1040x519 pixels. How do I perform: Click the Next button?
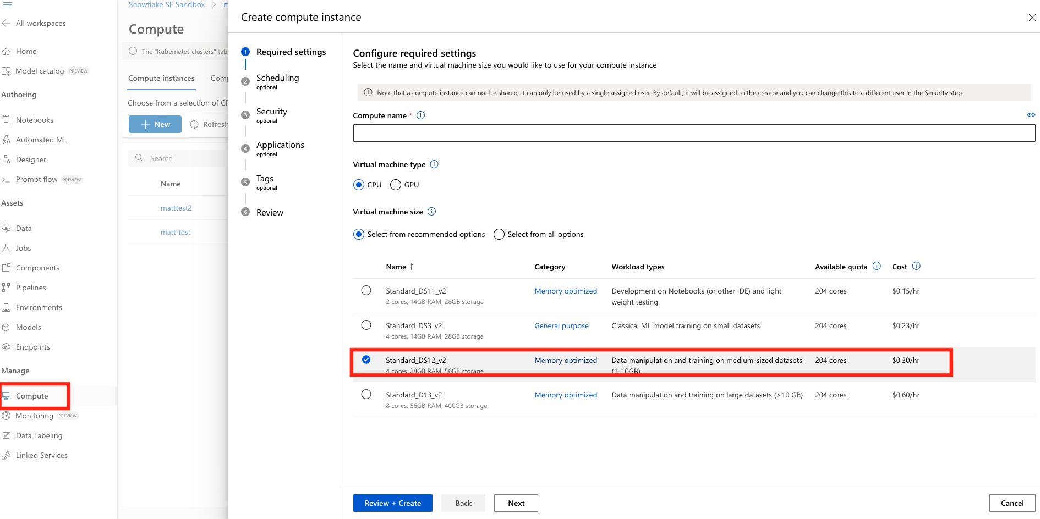(x=516, y=503)
